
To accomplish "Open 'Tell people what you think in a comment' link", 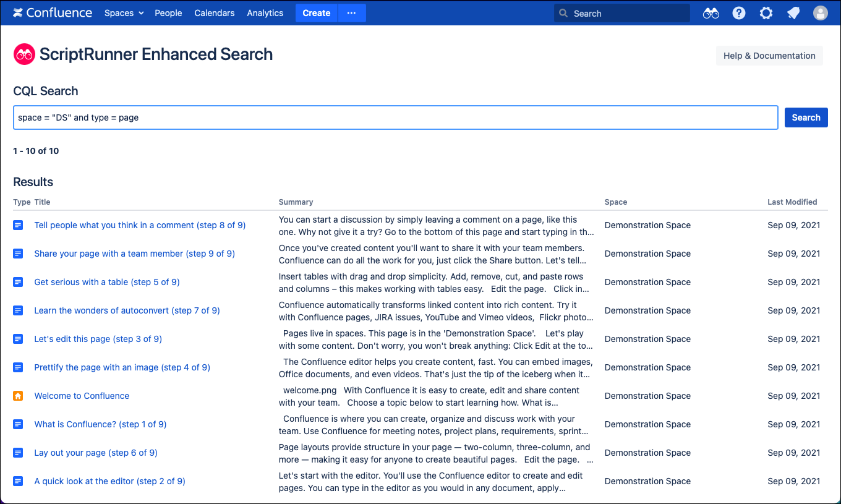I will [x=140, y=225].
